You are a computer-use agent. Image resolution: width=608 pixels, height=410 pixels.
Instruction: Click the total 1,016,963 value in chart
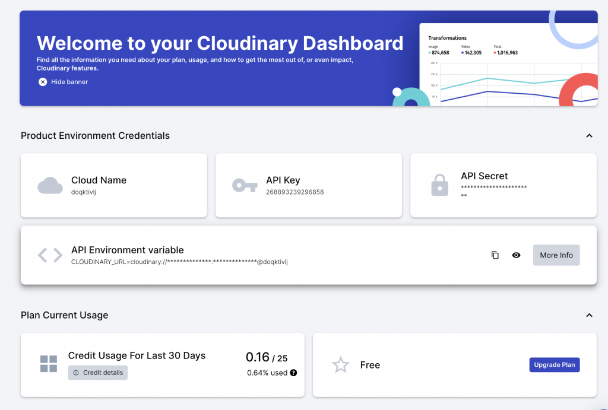click(507, 53)
